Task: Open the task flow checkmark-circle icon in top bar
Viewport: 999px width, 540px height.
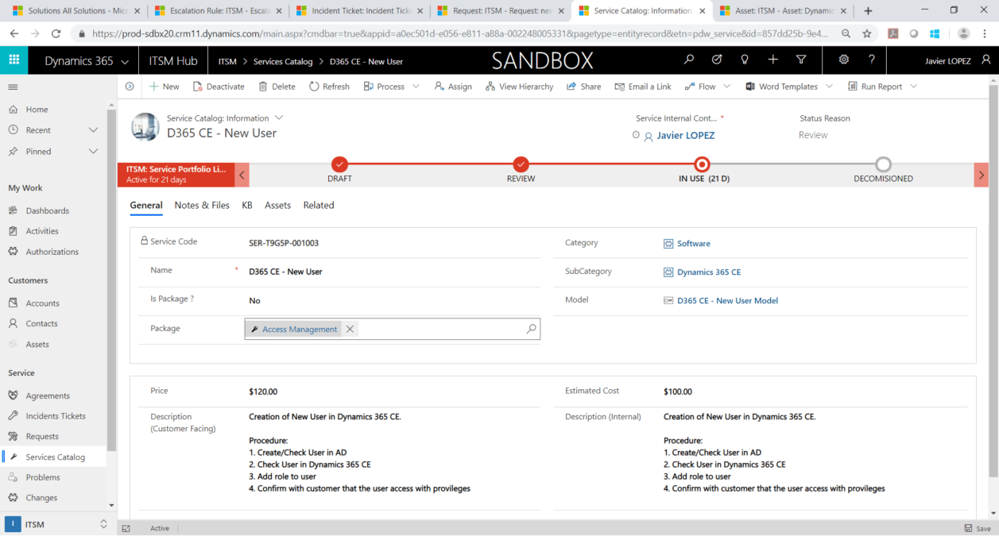Action: [x=717, y=60]
